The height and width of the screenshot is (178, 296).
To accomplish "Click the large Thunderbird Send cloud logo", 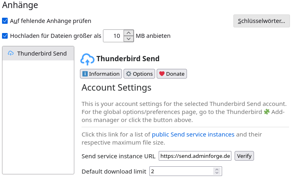I will point(87,59).
